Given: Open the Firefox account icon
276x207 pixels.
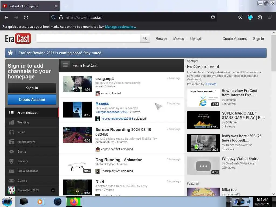Looking at the screenshot, I should (x=250, y=17).
